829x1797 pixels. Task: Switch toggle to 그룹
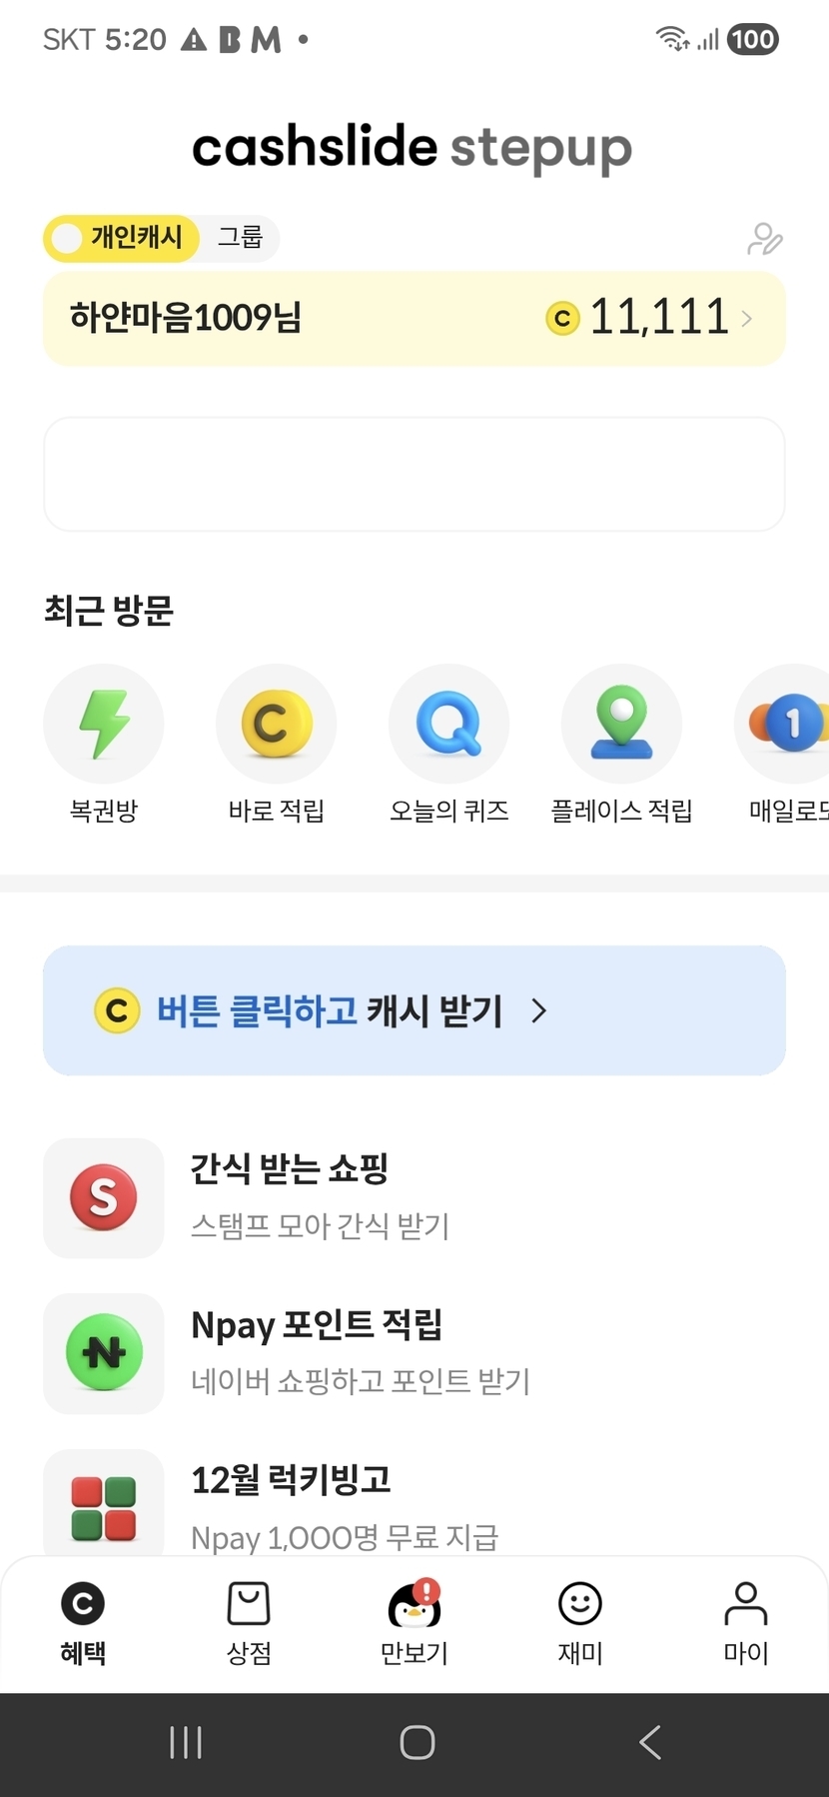click(x=240, y=238)
